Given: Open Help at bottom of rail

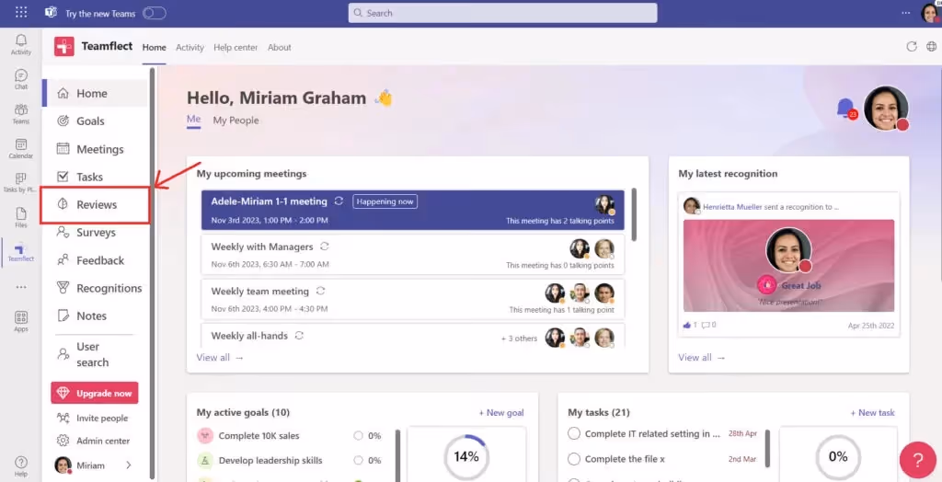Looking at the screenshot, I should 21,465.
